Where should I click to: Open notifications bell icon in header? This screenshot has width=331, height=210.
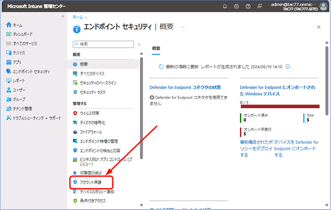click(225, 7)
